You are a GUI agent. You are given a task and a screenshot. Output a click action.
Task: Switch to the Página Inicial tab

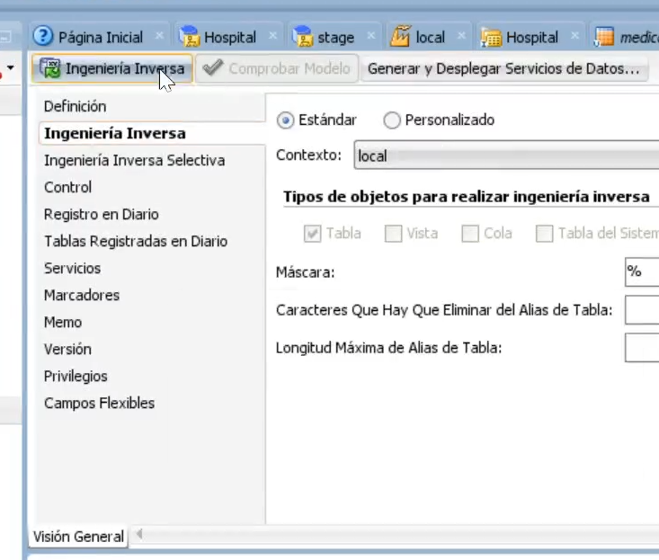click(x=99, y=37)
